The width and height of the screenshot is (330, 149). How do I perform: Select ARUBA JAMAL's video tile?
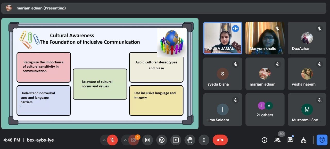tap(223, 38)
